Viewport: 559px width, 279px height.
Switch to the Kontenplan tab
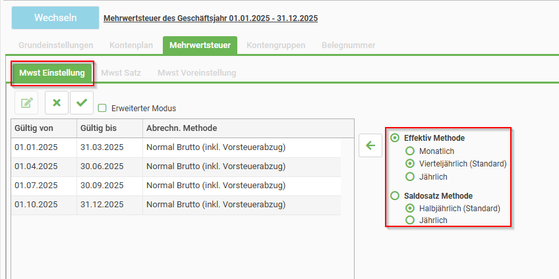click(131, 45)
